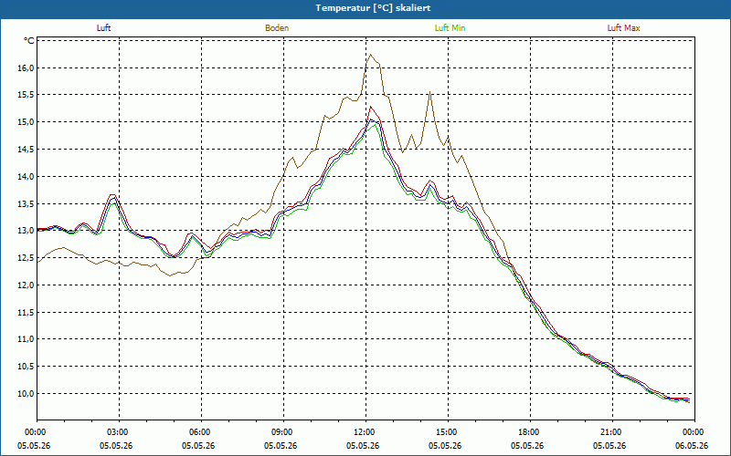Click the 15,5 y-axis label

[x=26, y=95]
